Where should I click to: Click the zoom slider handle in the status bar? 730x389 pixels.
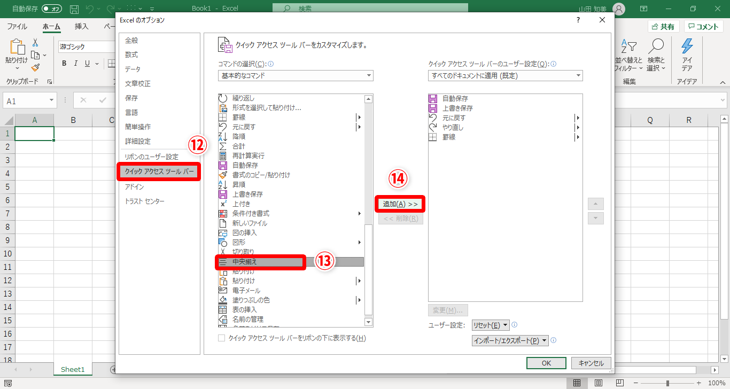coord(667,383)
